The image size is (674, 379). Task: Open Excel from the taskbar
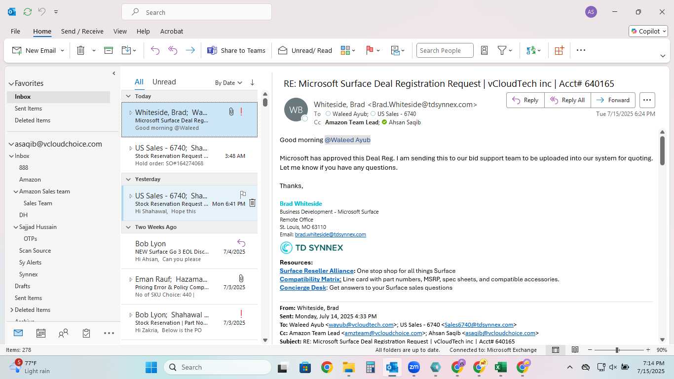pos(501,367)
